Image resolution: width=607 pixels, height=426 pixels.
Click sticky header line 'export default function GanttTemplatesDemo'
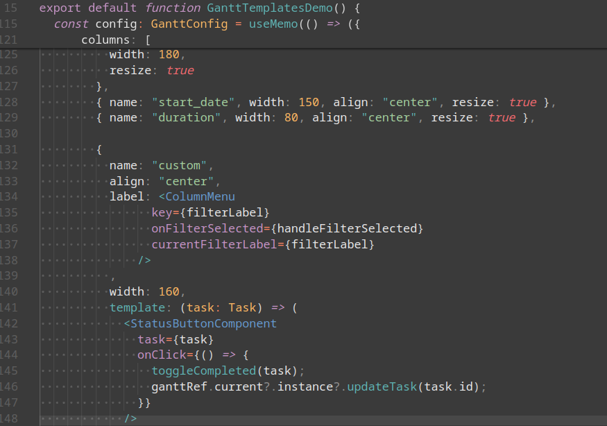point(199,8)
